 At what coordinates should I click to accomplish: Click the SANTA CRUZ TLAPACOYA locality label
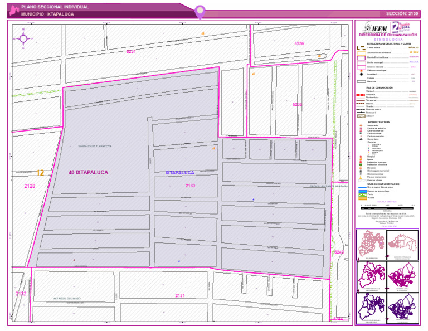point(95,146)
